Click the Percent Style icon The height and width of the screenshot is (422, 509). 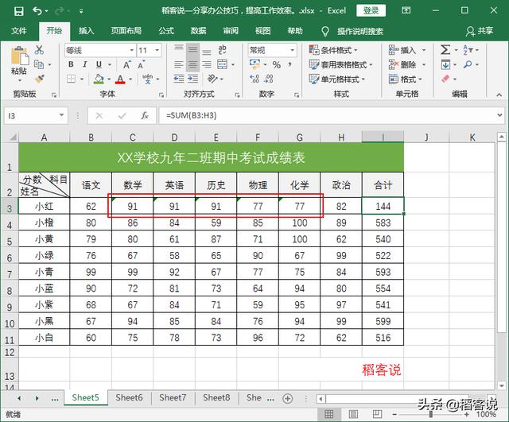[x=277, y=64]
